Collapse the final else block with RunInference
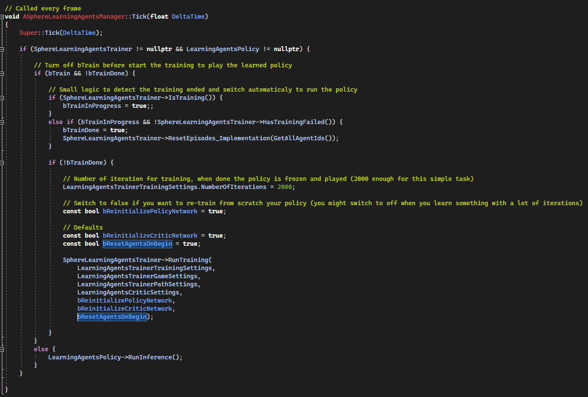 coord(2,349)
